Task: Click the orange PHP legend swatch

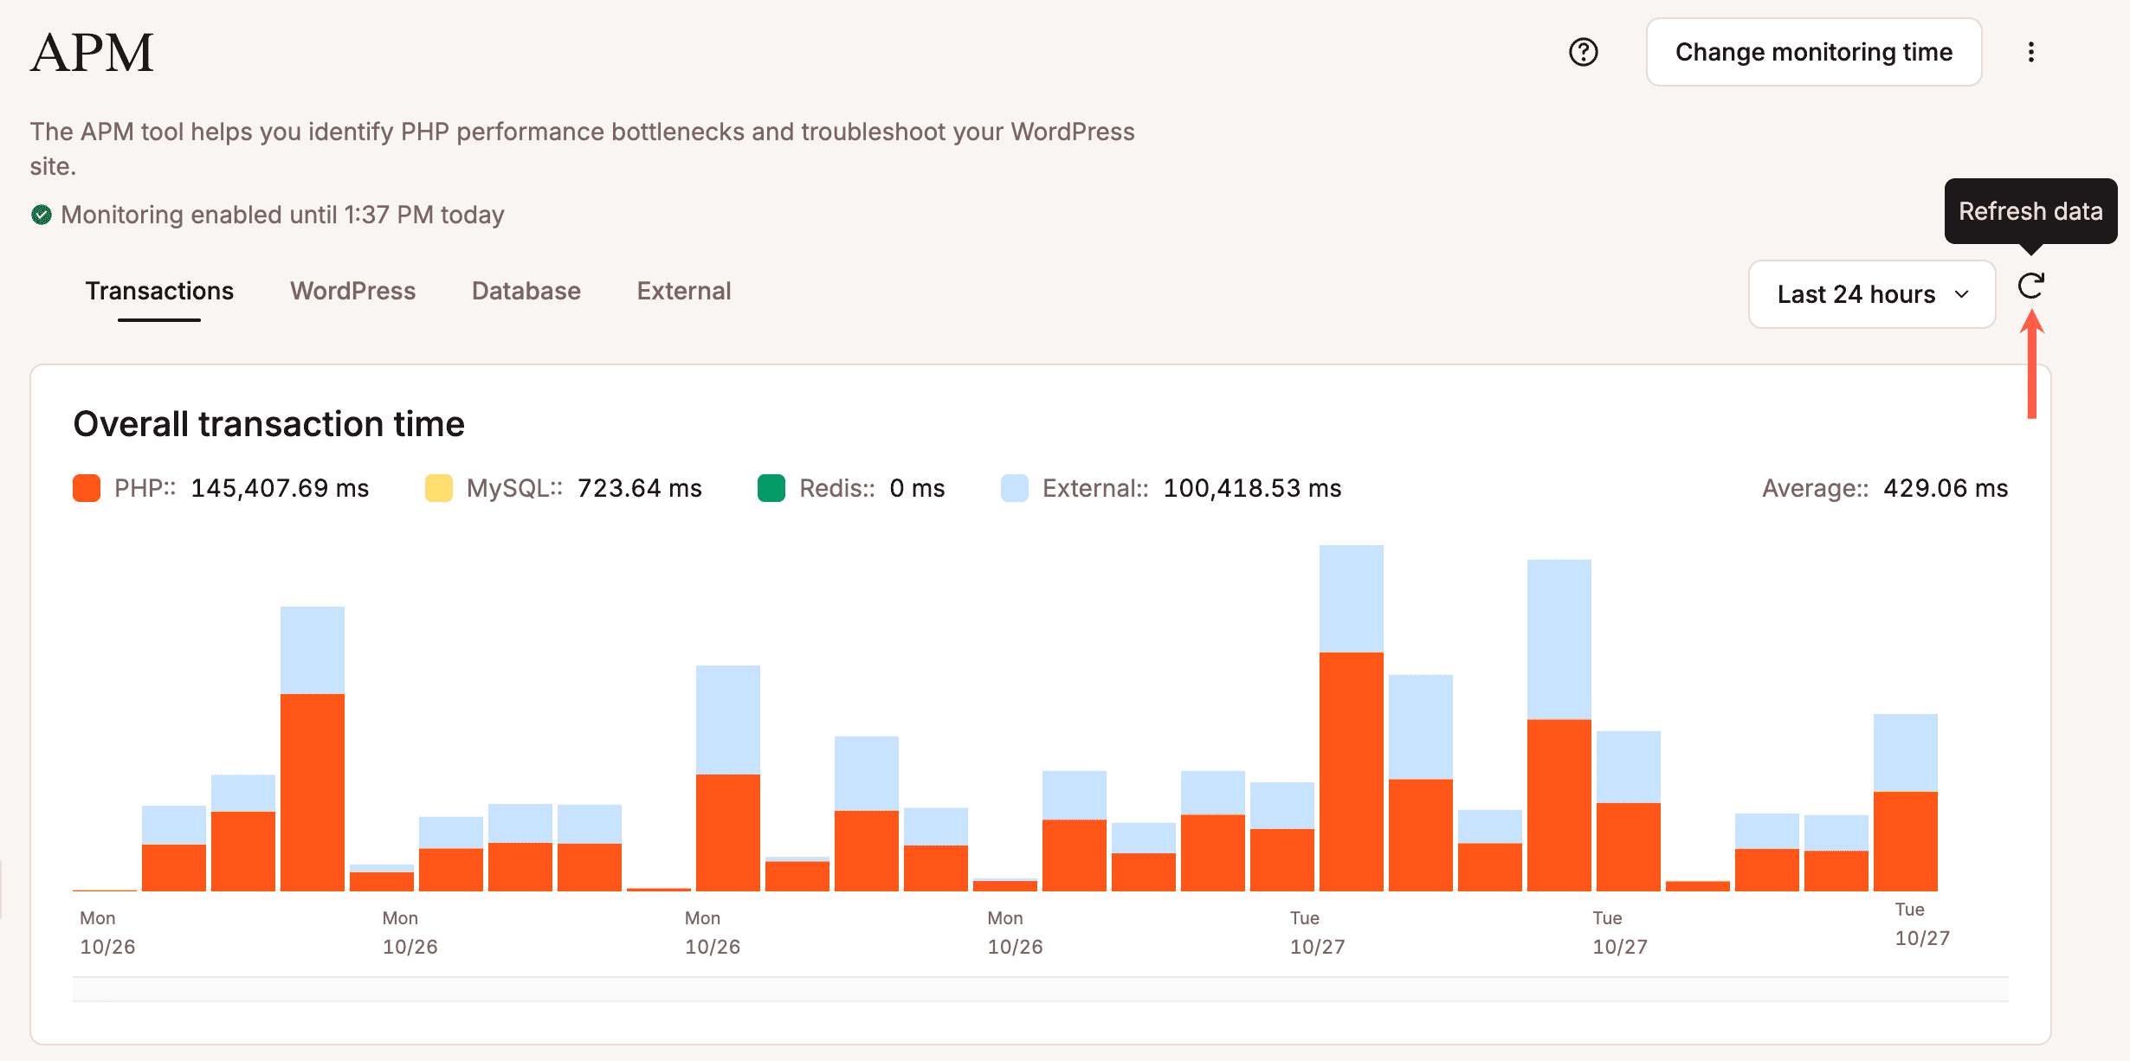Action: coord(87,488)
